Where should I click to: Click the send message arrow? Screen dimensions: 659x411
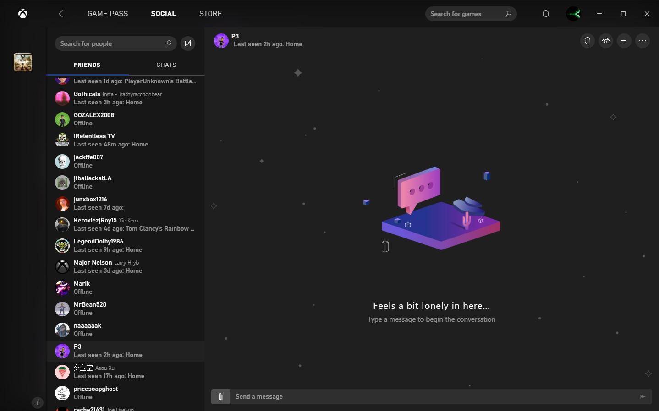point(643,397)
